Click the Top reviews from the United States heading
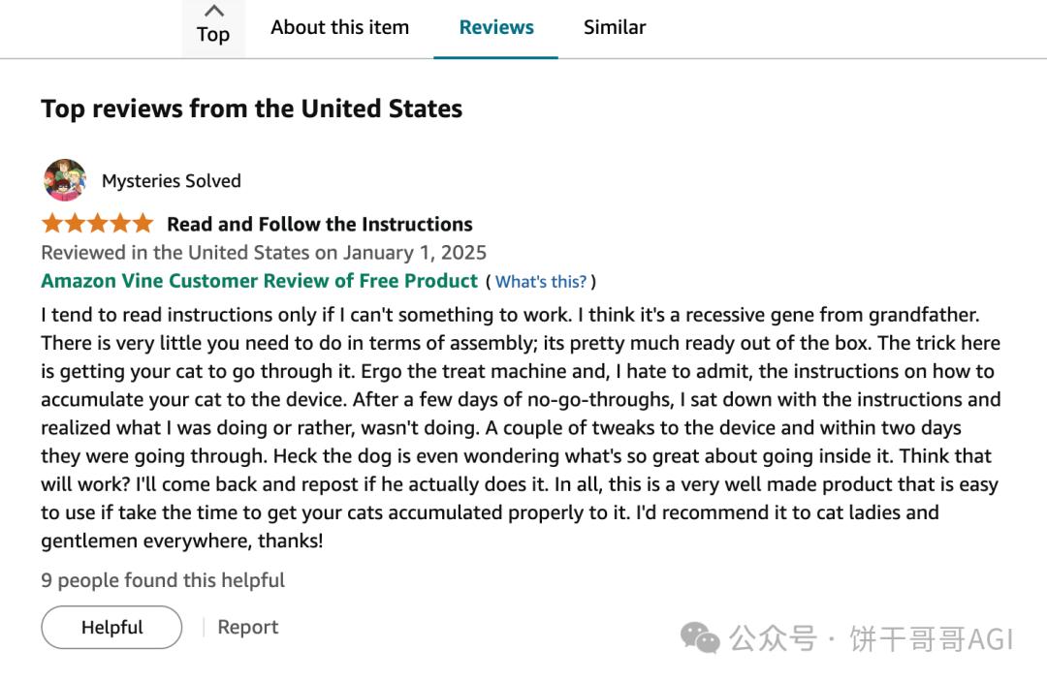 (251, 108)
